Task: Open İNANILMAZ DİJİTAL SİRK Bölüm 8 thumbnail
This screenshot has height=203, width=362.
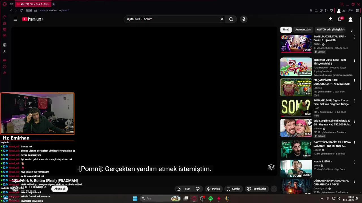Action: click(x=296, y=44)
